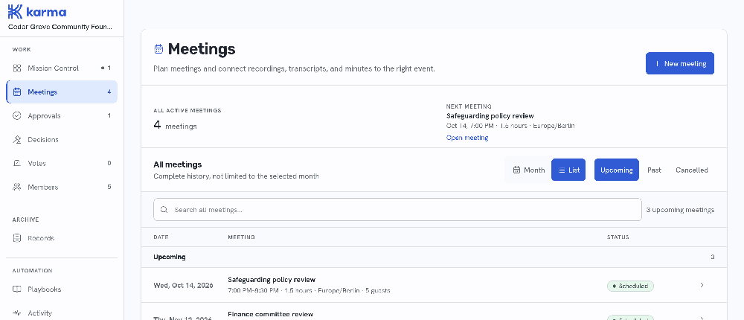Click the Finance committee review row title
The image size is (744, 320).
271,314
